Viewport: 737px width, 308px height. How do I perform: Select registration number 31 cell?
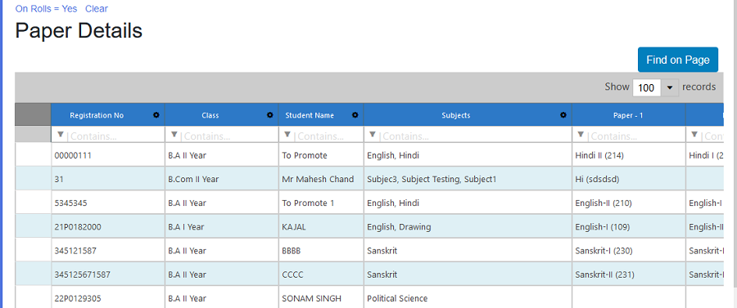(108, 179)
